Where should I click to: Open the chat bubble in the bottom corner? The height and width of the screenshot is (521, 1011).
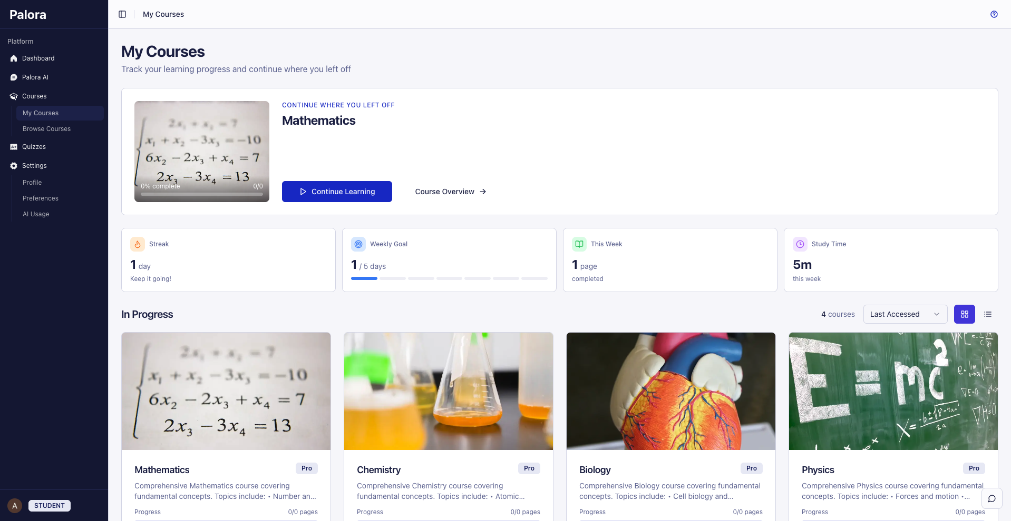click(x=991, y=498)
